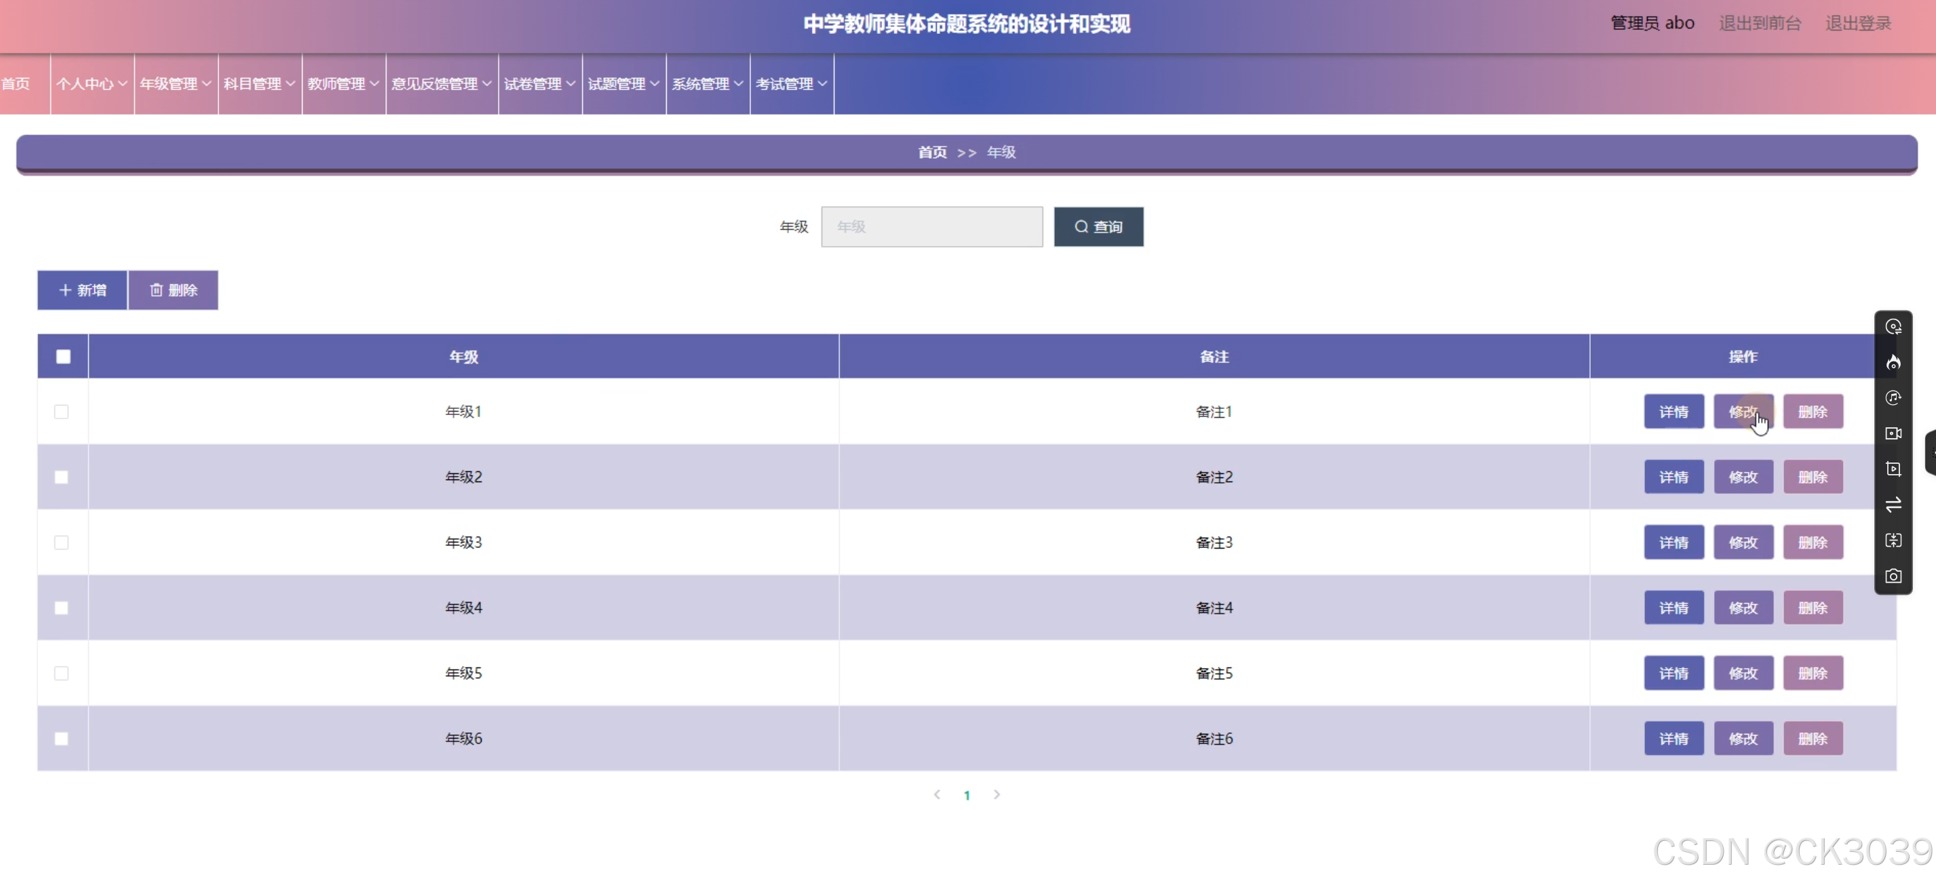Expand the 年级管理 dropdown menu
Image resolution: width=1936 pixels, height=885 pixels.
click(176, 84)
